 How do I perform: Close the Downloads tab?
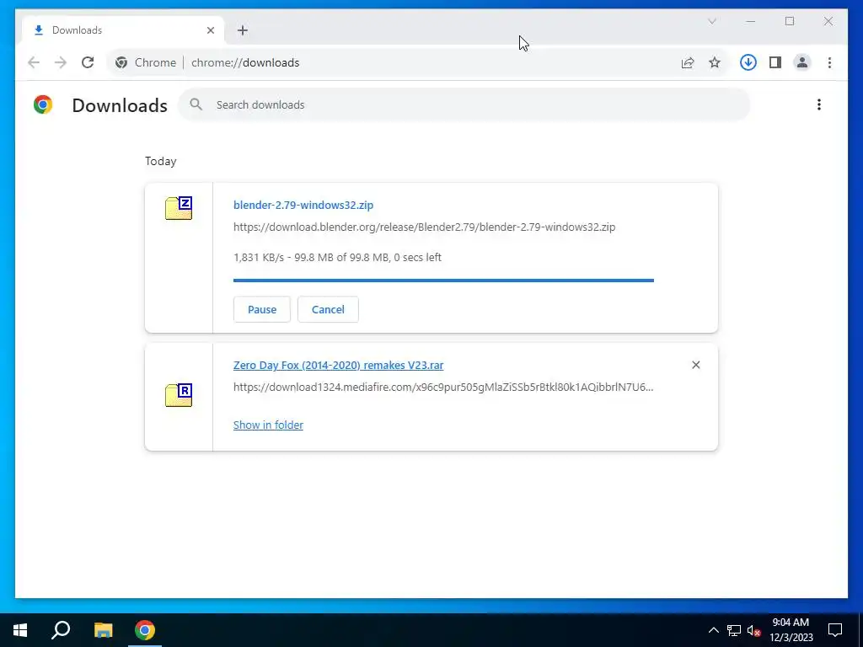[210, 30]
